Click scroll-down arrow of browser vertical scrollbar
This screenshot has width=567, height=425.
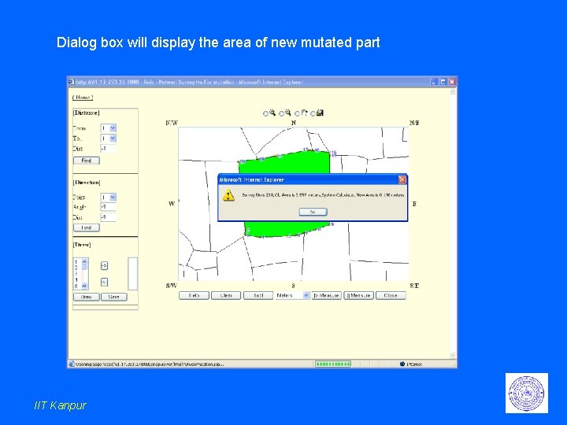coord(452,356)
